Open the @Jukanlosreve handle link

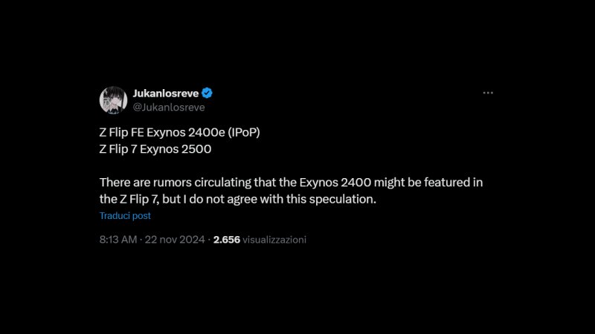tap(168, 107)
